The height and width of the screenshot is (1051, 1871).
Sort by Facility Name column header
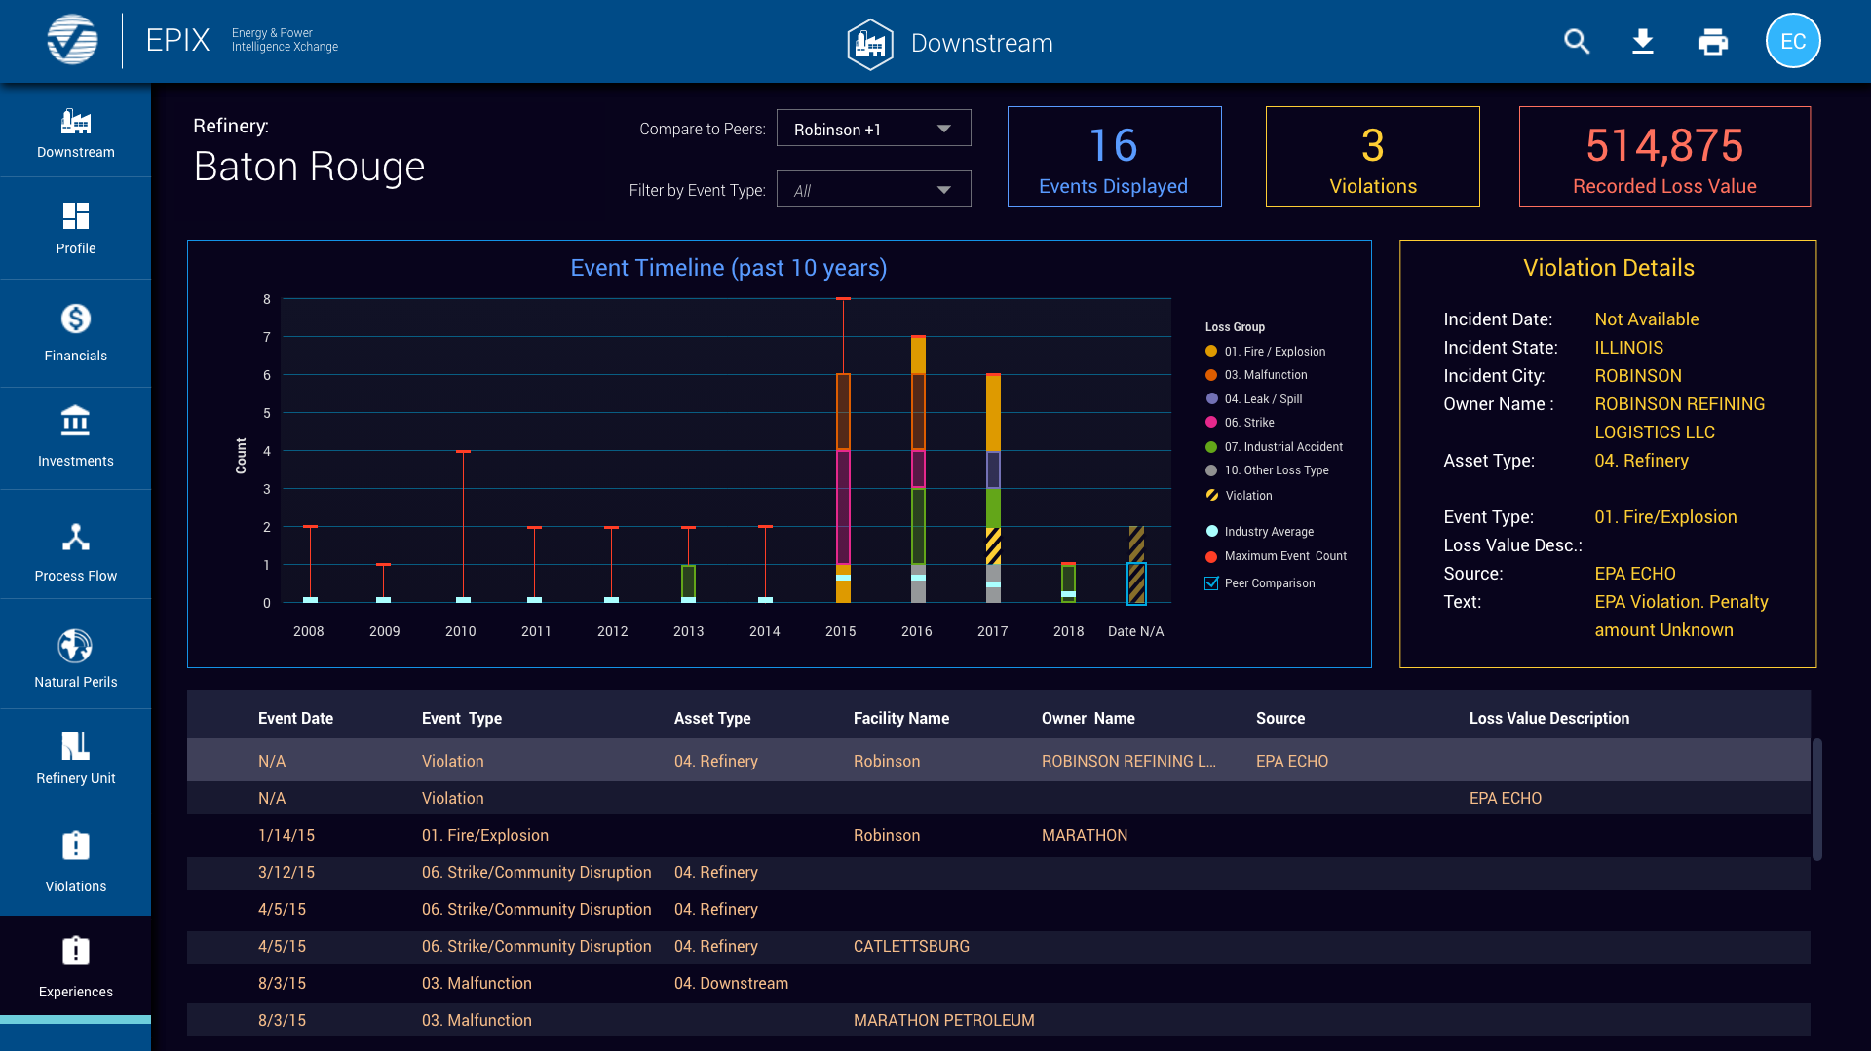901,718
